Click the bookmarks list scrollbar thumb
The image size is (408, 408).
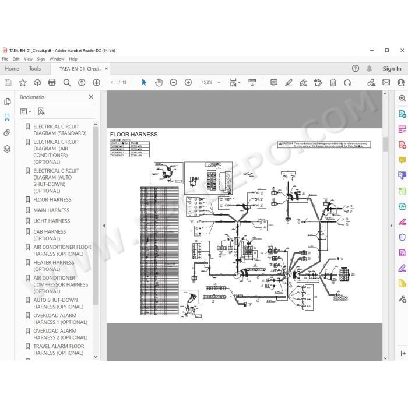click(96, 216)
